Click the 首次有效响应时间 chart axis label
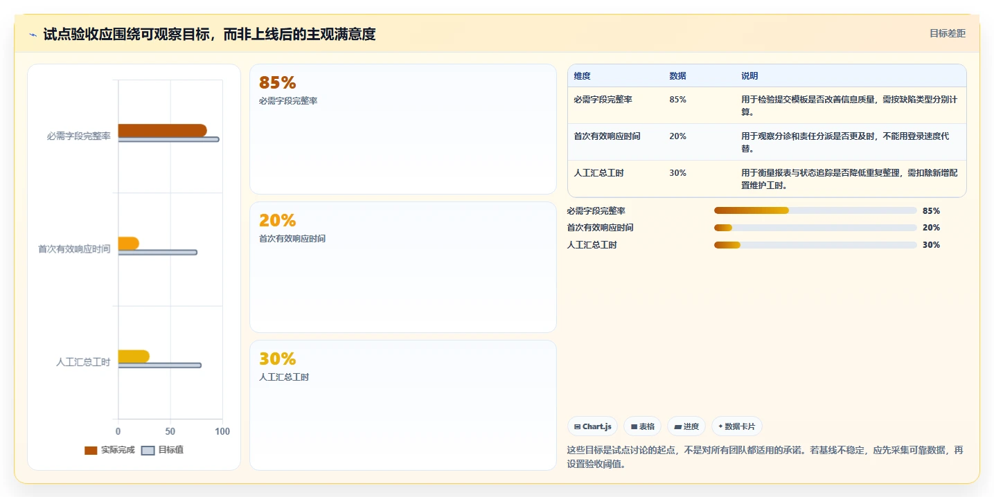 (x=74, y=249)
